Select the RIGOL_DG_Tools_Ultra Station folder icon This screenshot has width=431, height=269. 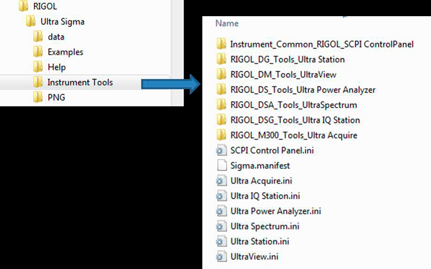coord(221,59)
